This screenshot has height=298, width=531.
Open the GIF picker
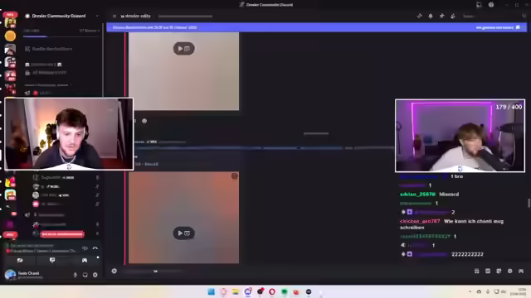point(488,271)
